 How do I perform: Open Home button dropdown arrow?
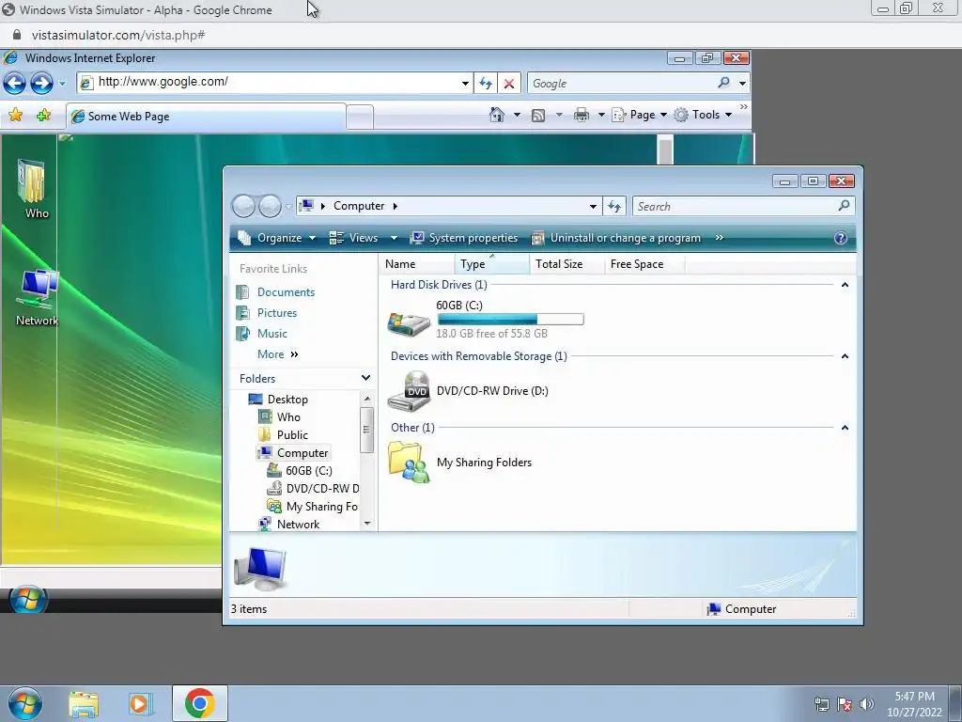pos(517,115)
